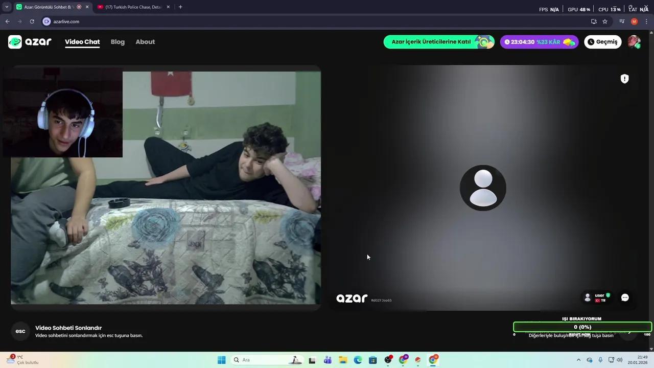Click the gems icon in the purple timer badge
The height and width of the screenshot is (368, 654).
[x=569, y=42]
